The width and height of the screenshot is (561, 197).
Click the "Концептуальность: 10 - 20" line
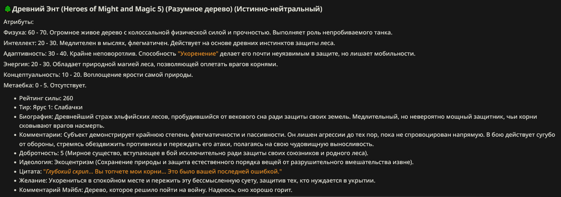98,75
